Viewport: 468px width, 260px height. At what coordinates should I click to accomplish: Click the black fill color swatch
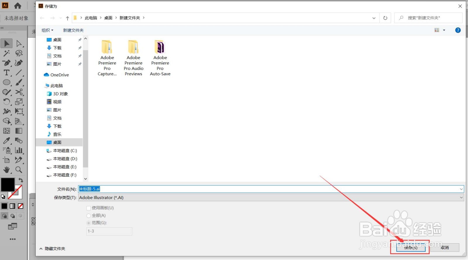[8, 185]
